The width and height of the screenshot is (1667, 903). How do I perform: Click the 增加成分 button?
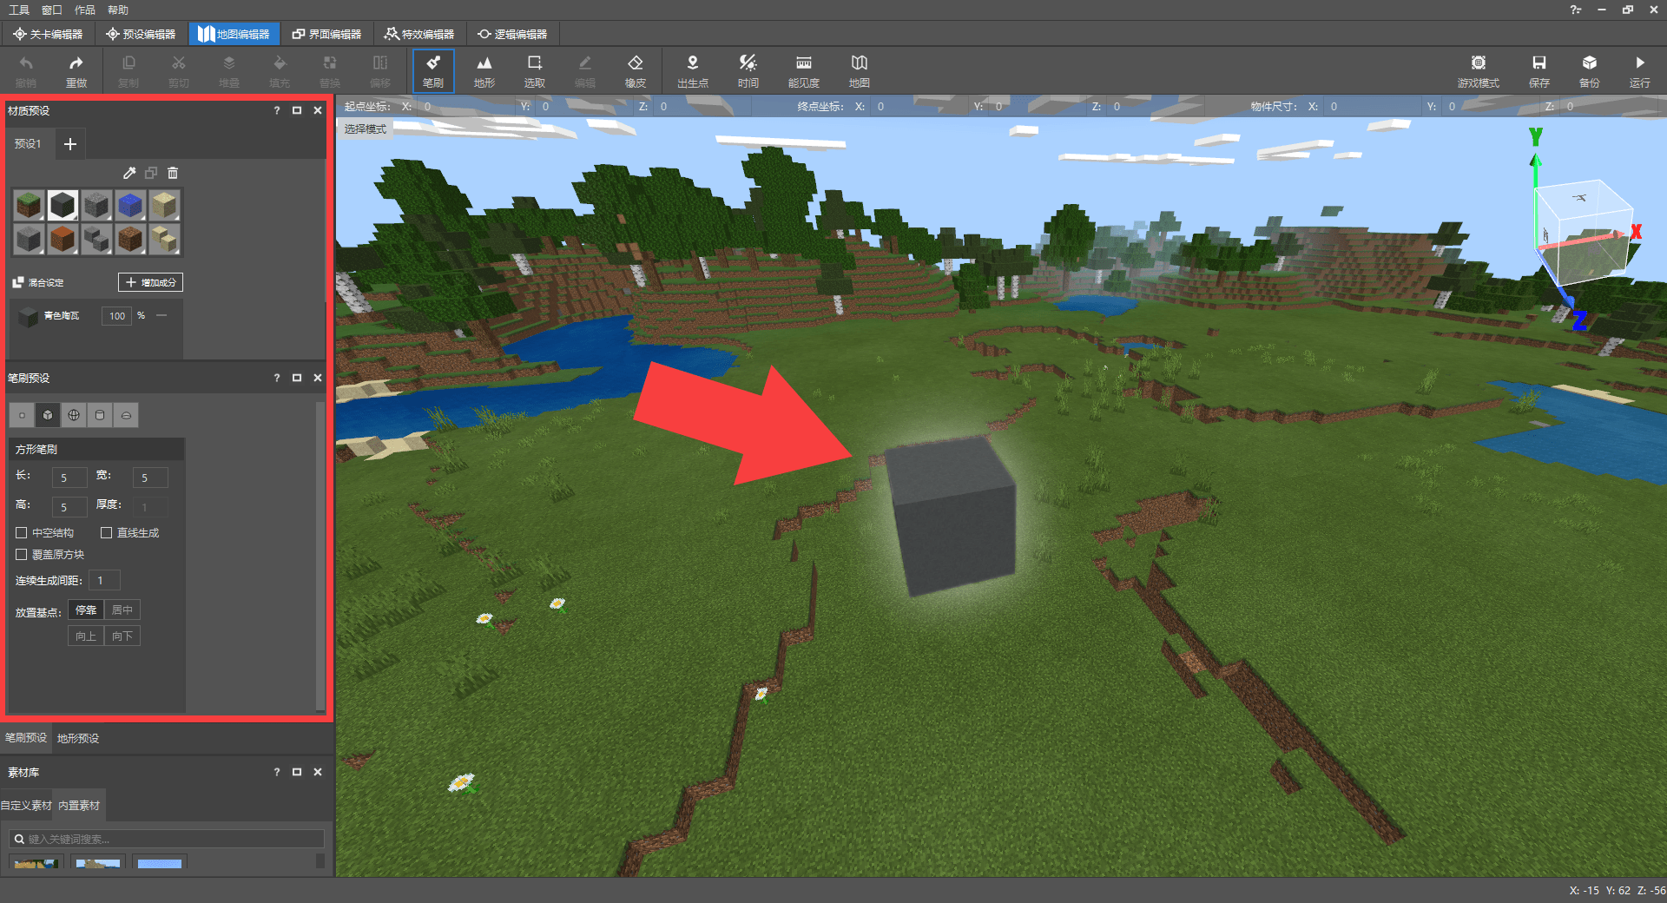(x=151, y=282)
